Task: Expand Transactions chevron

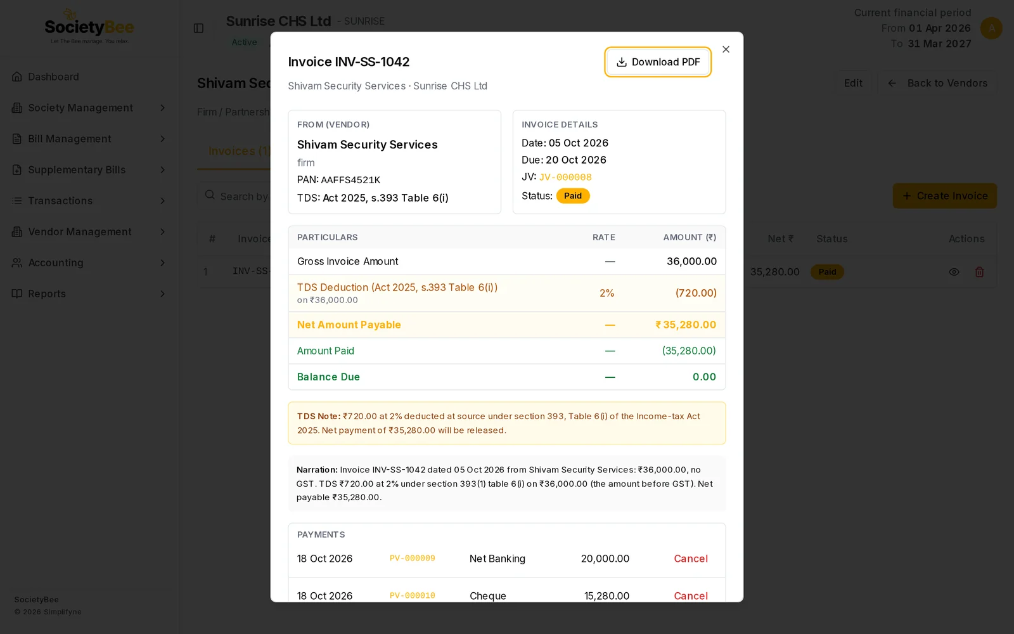Action: [162, 201]
